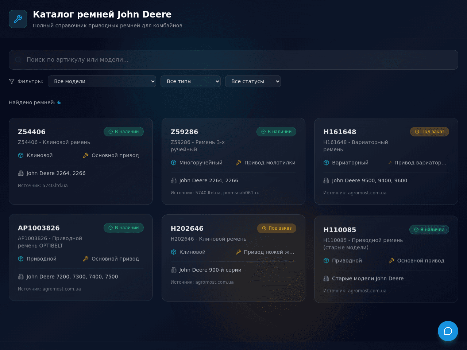Click В наличии badge on Z54406
467x350 pixels.
(124, 132)
